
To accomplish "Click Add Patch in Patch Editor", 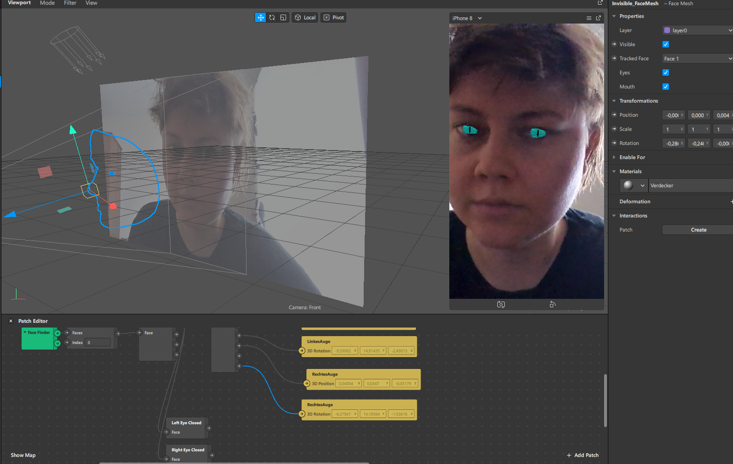I will point(582,455).
